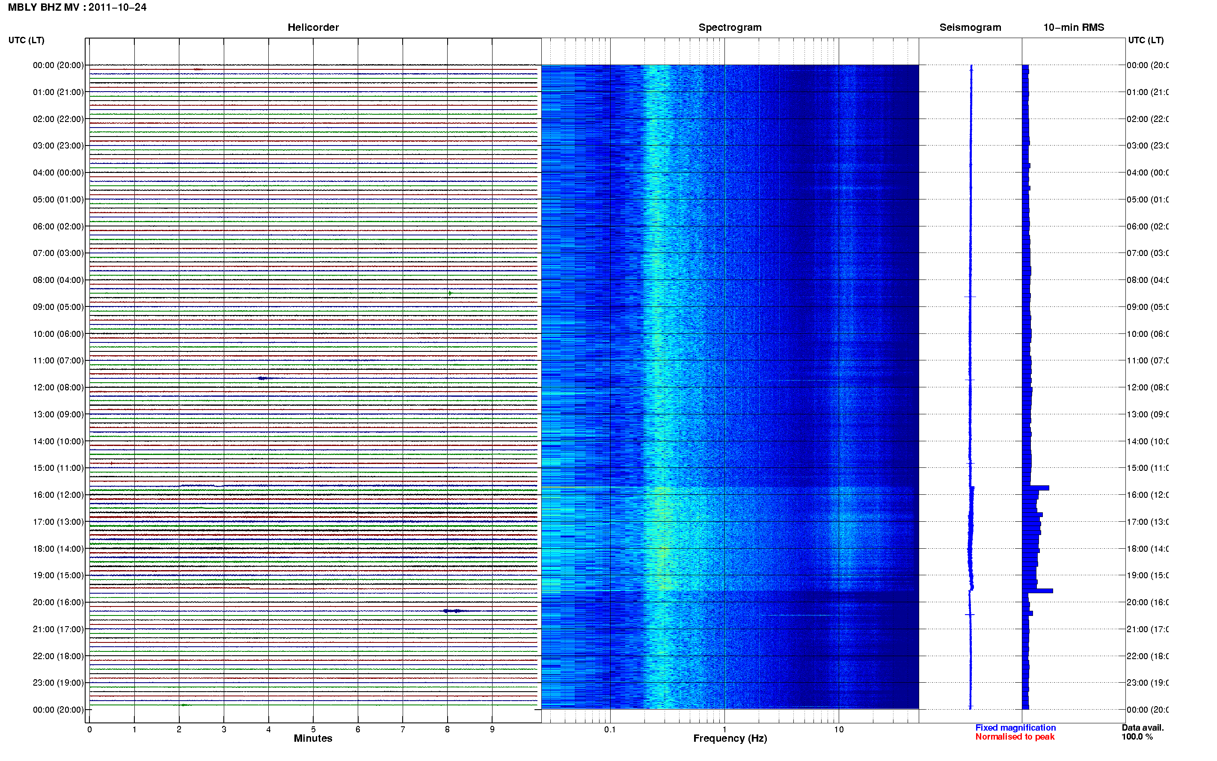Click the Data avail. label
The width and height of the screenshot is (1217, 761).
click(1143, 728)
